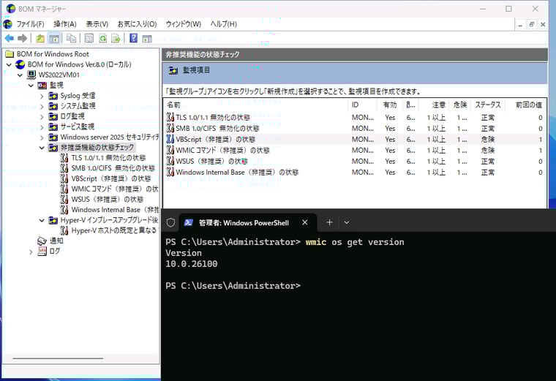Toggle the Show/Hide action pane icon
The image size is (556, 381).
click(x=147, y=38)
